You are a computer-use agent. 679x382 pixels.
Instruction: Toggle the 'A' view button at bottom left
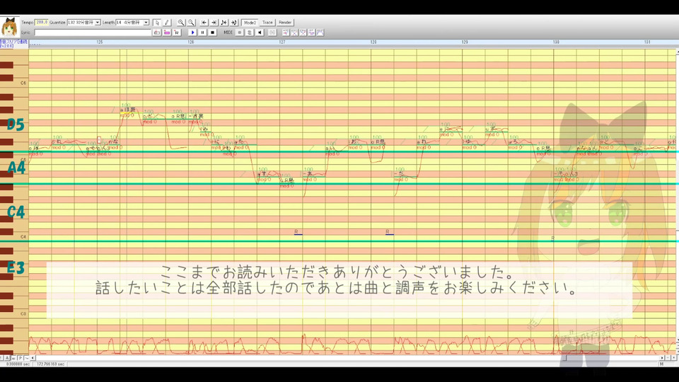tap(7, 358)
